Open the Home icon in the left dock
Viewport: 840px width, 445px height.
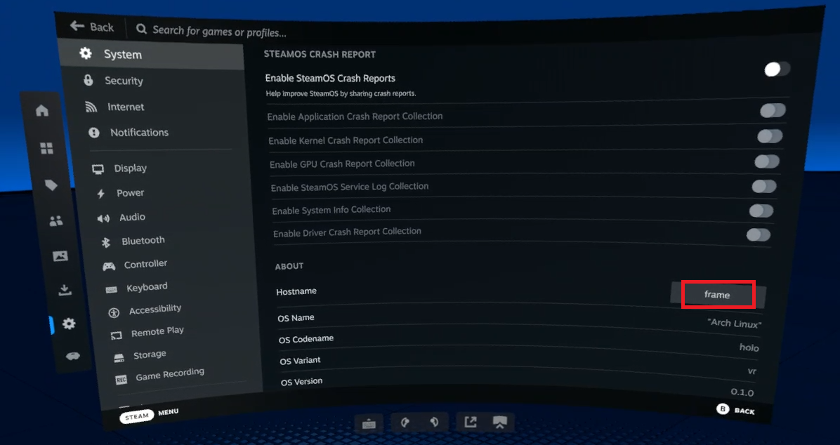point(42,111)
